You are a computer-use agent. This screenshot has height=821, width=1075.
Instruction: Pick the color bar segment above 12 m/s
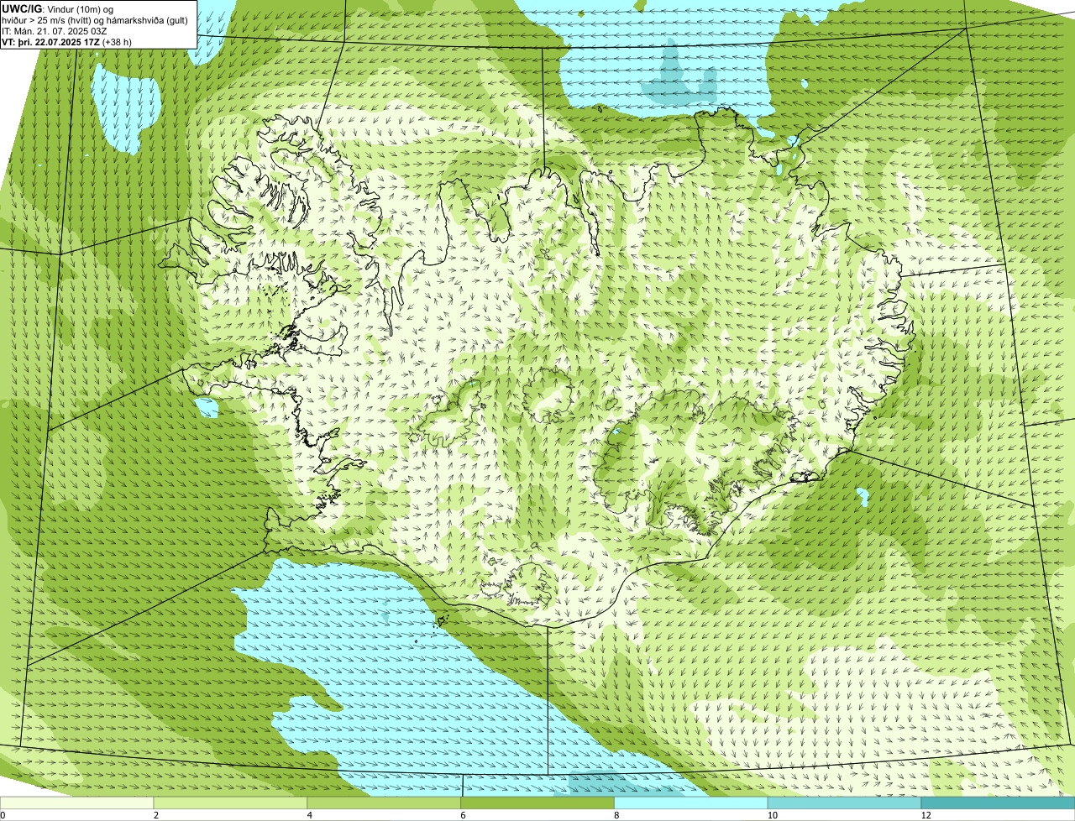[x=999, y=803]
